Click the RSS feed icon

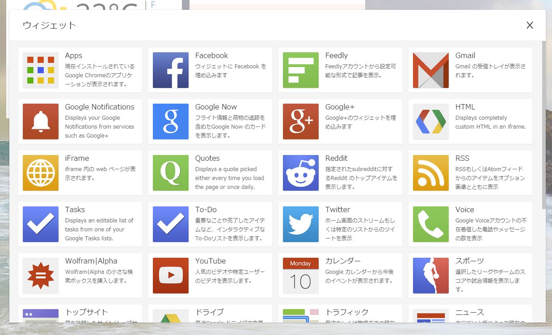tap(431, 173)
